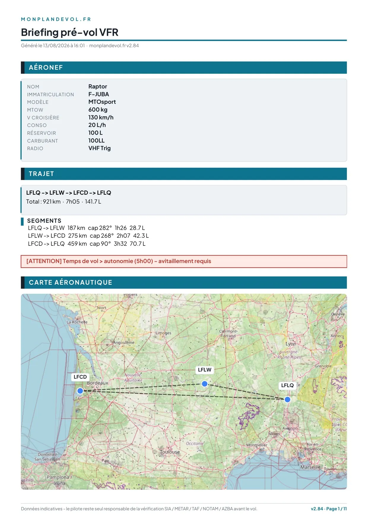Click the LFLW waypoint marker on map
Screen dimensions: 368x521
204,384
